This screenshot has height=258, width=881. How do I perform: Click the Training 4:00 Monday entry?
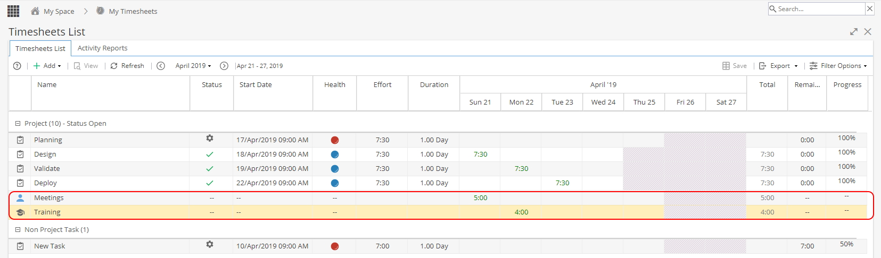tap(521, 212)
